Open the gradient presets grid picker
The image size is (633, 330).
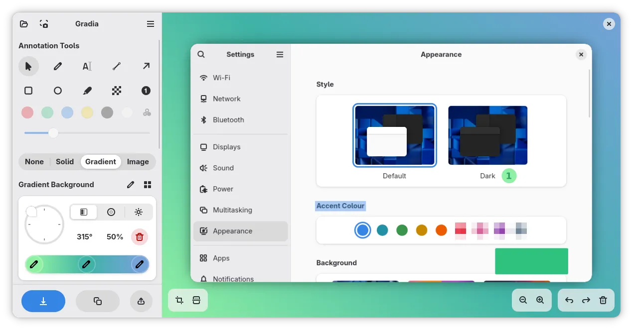tap(147, 184)
